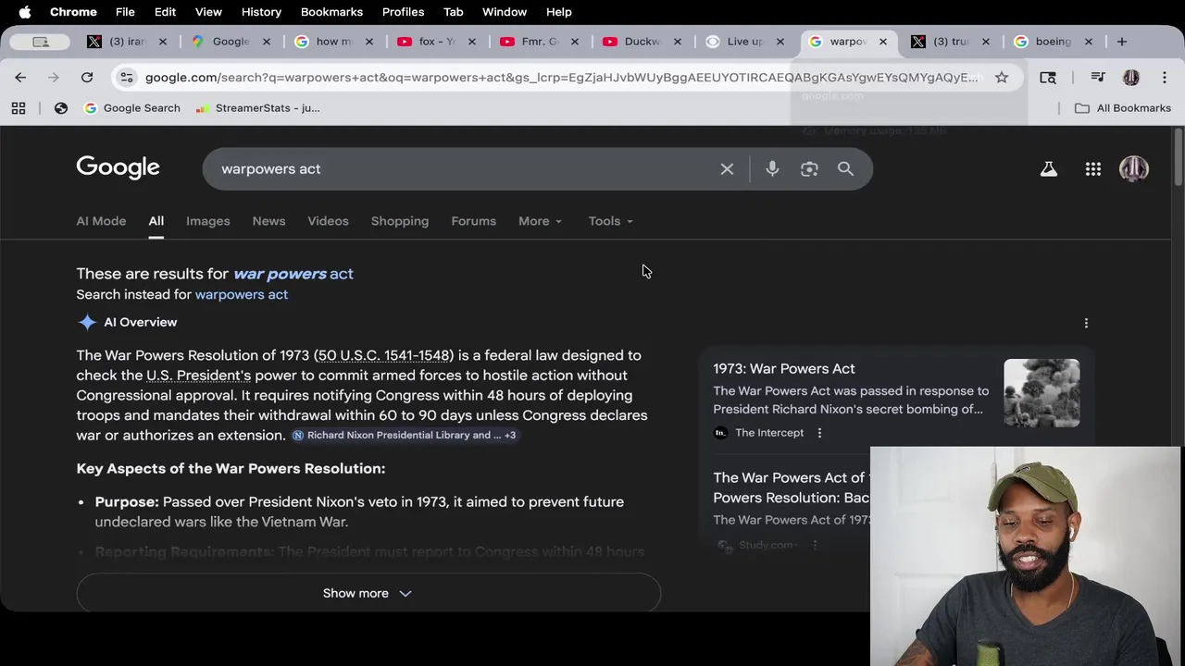Image resolution: width=1185 pixels, height=666 pixels.
Task: Go back to the previous page
Action: click(x=20, y=78)
